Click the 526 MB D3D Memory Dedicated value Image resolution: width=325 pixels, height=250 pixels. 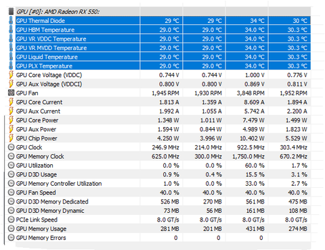pyautogui.click(x=170, y=201)
